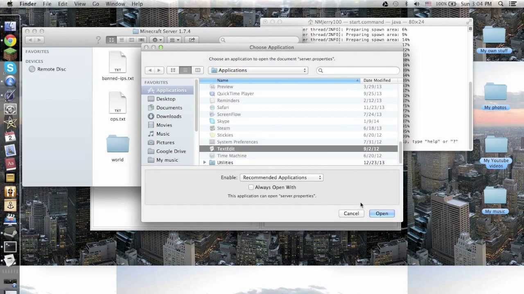
Task: Switch dialog to column view
Action: tap(198, 70)
